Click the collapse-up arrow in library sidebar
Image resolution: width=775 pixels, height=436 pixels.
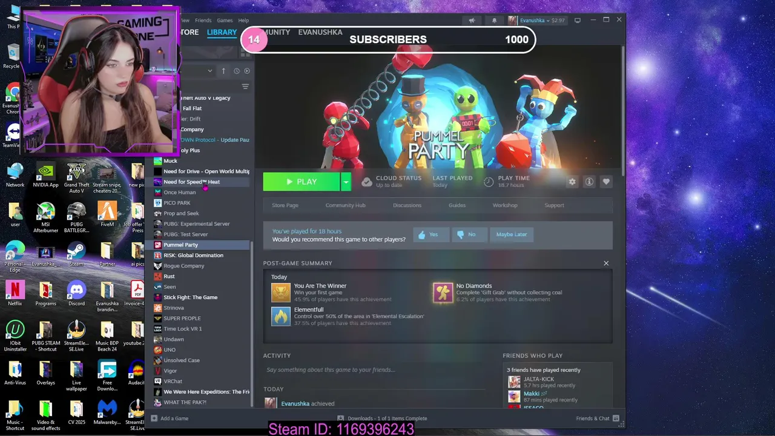pos(223,71)
